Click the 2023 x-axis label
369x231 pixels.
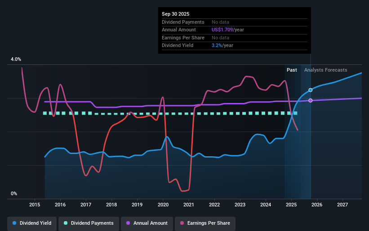click(240, 205)
